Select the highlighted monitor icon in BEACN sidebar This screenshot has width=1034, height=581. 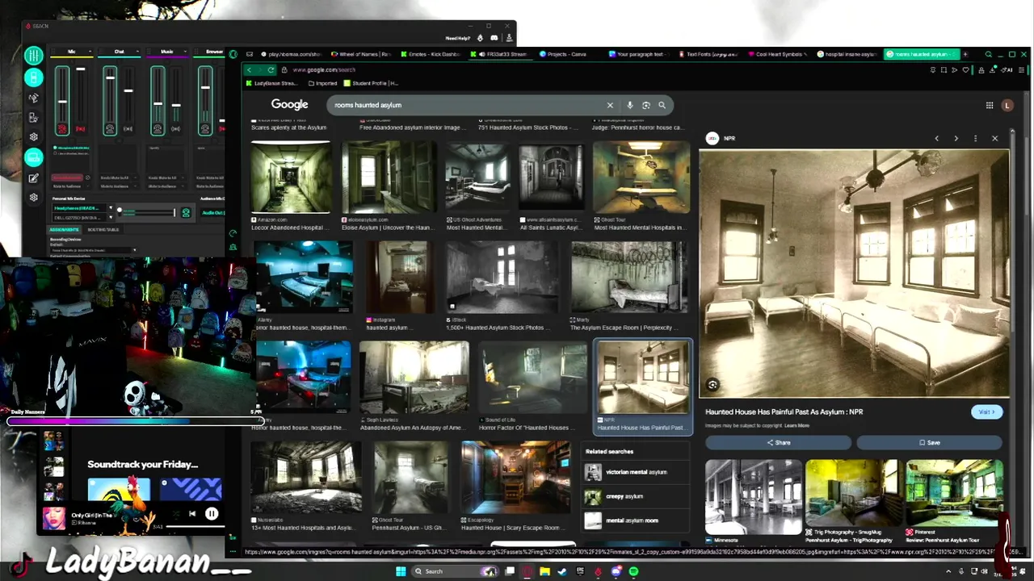(x=33, y=157)
